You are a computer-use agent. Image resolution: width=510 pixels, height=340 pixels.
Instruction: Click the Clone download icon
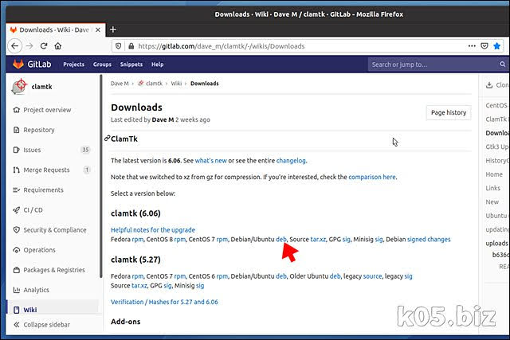[488, 85]
